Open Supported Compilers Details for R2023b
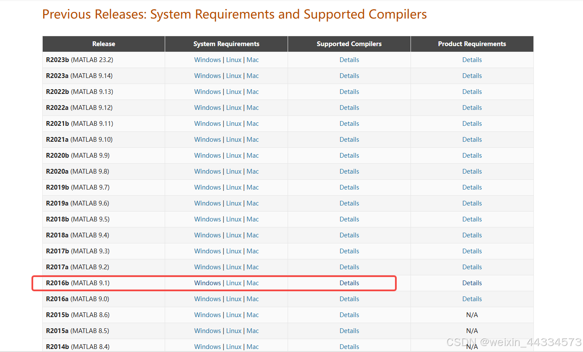Viewport: 583px width, 352px height. tap(349, 60)
